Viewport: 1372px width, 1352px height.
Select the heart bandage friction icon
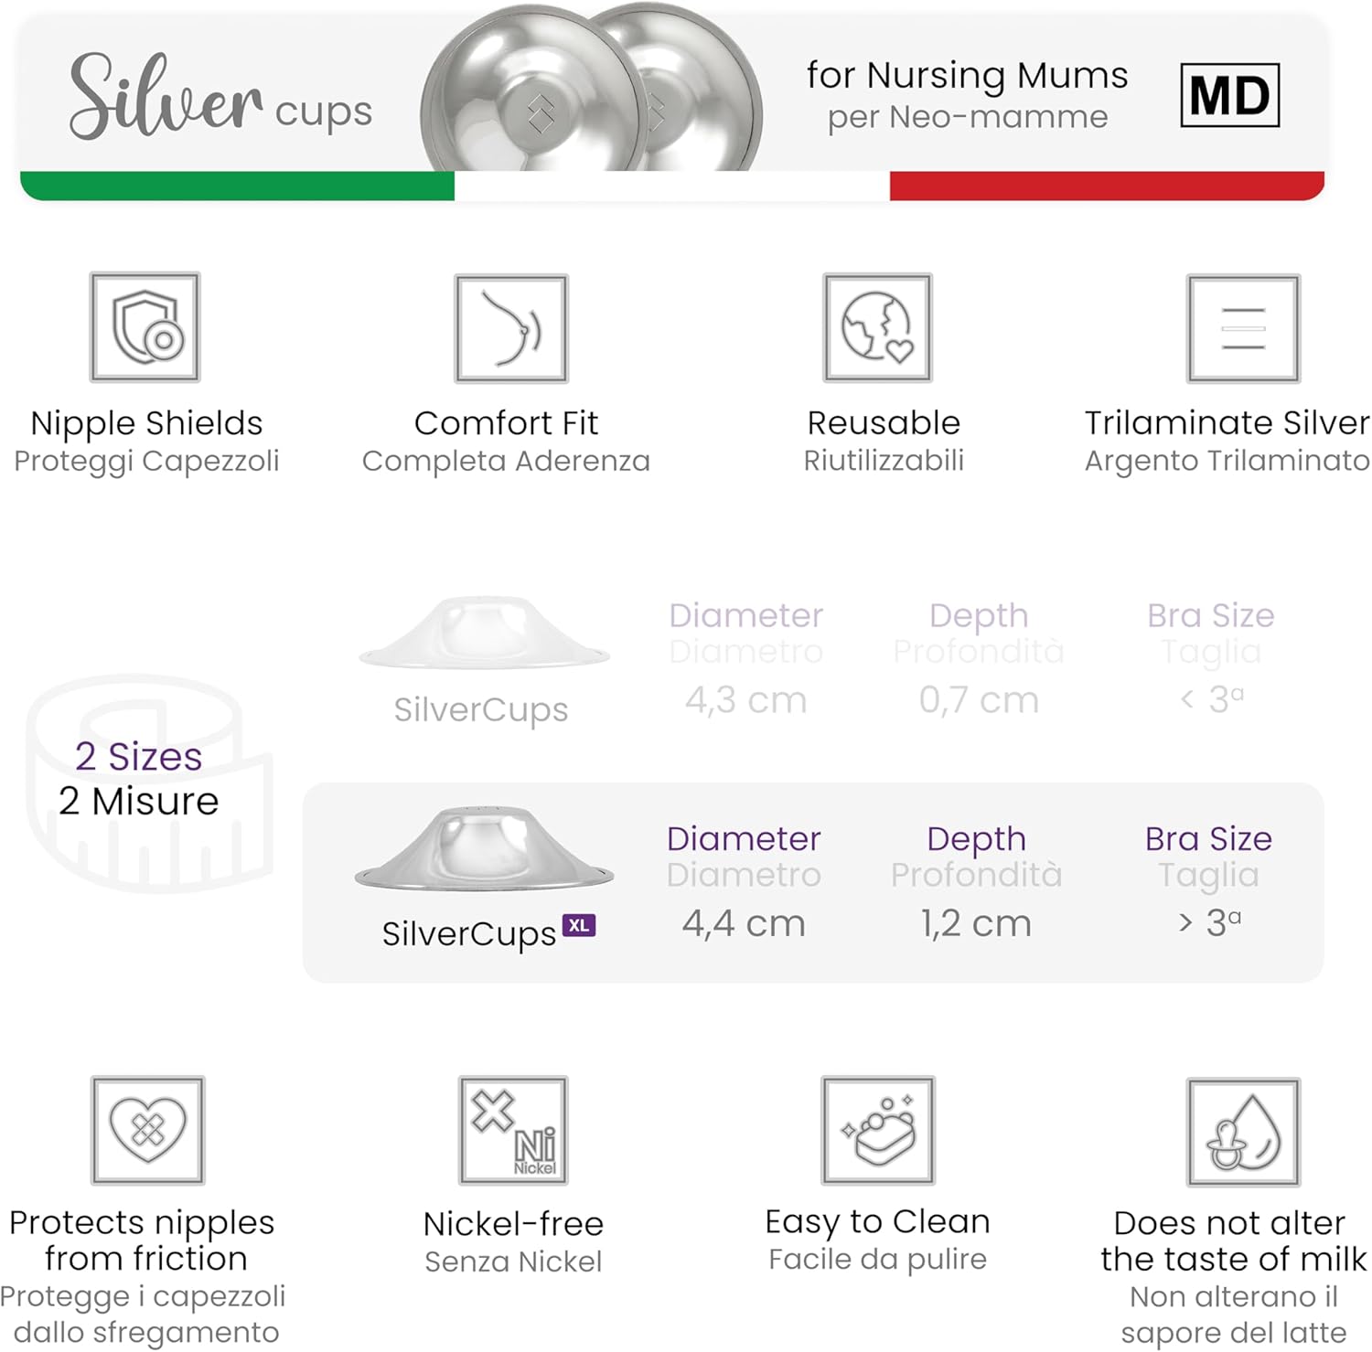tap(147, 1130)
